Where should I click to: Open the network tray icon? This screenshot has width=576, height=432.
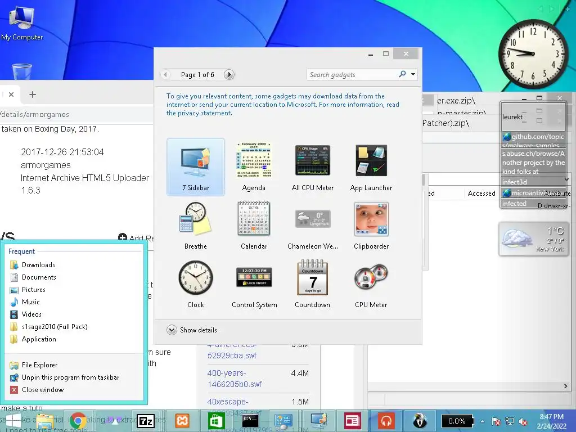pos(510,421)
